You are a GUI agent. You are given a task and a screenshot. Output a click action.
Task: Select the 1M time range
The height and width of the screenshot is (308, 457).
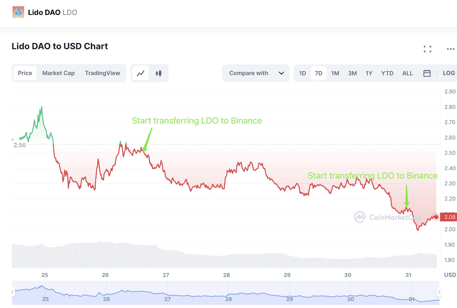335,73
